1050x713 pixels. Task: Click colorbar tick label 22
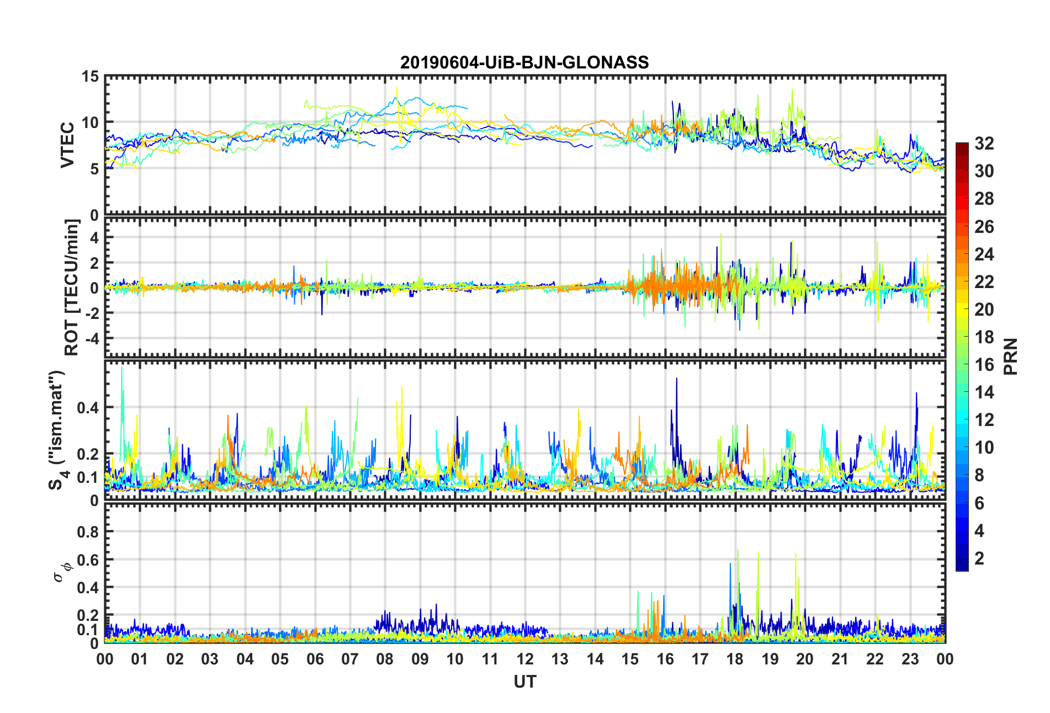984,282
